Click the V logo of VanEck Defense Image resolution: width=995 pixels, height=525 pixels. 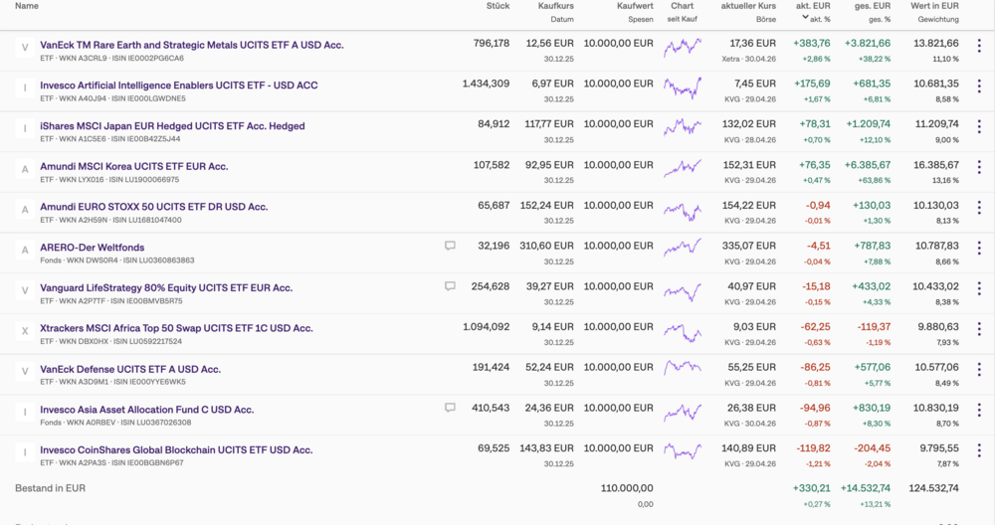(25, 372)
